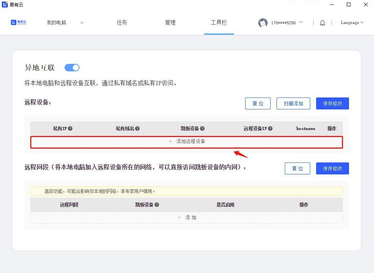Click the hostname column header
This screenshot has height=273, width=374.
pos(306,128)
